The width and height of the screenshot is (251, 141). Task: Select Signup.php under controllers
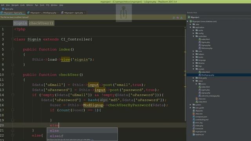(x=204, y=45)
